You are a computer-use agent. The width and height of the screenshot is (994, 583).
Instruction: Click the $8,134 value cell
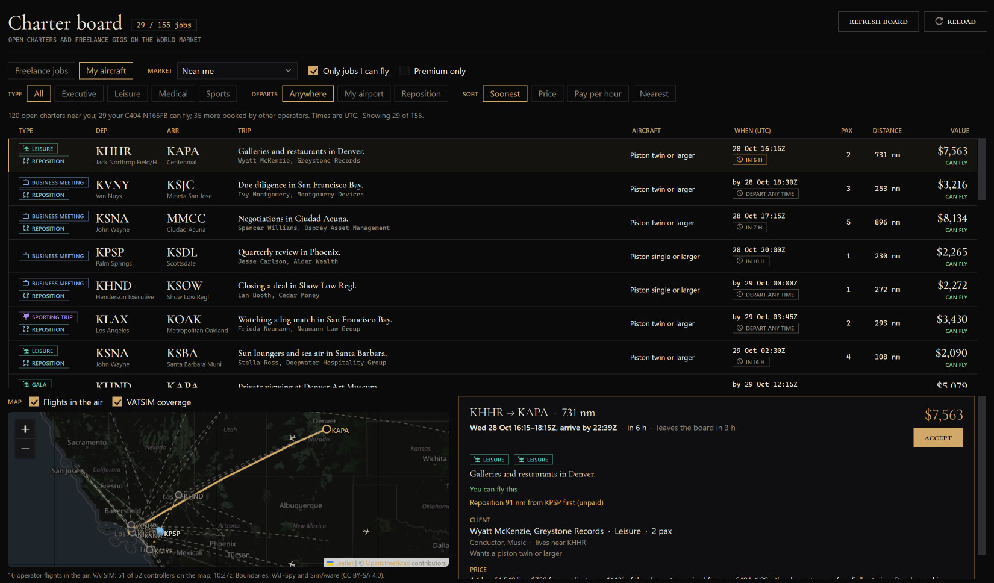952,219
